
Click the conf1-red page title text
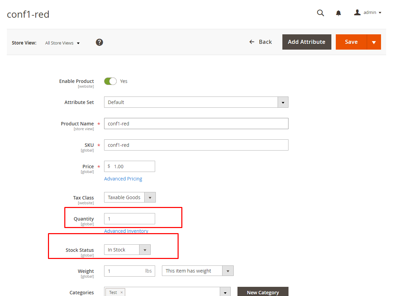click(28, 14)
